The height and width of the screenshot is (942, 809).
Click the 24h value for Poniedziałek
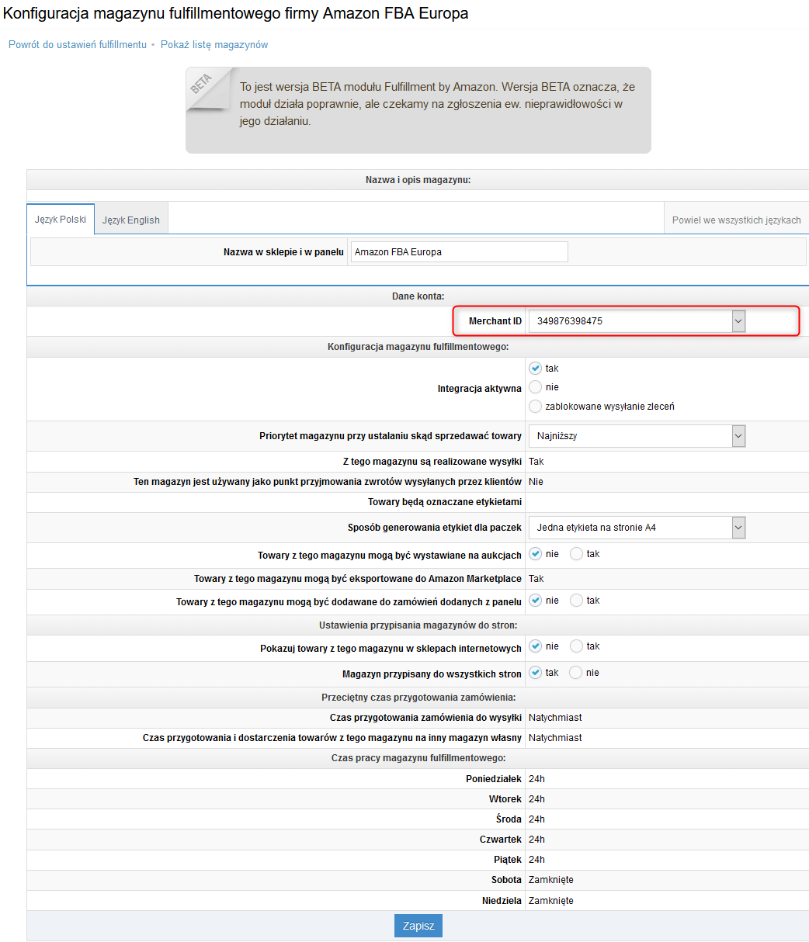pyautogui.click(x=536, y=779)
